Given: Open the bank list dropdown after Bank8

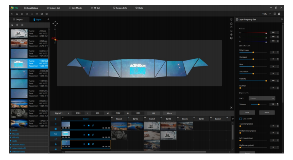Looking at the screenshot, I should (x=233, y=119).
